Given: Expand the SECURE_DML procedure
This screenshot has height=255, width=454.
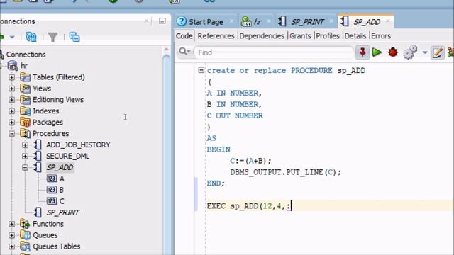Looking at the screenshot, I should 26,156.
